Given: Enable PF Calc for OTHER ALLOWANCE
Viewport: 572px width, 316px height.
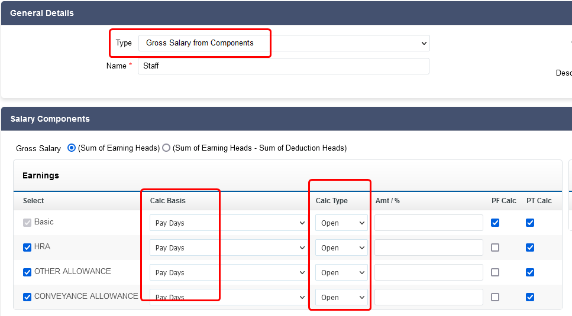Looking at the screenshot, I should click(495, 272).
